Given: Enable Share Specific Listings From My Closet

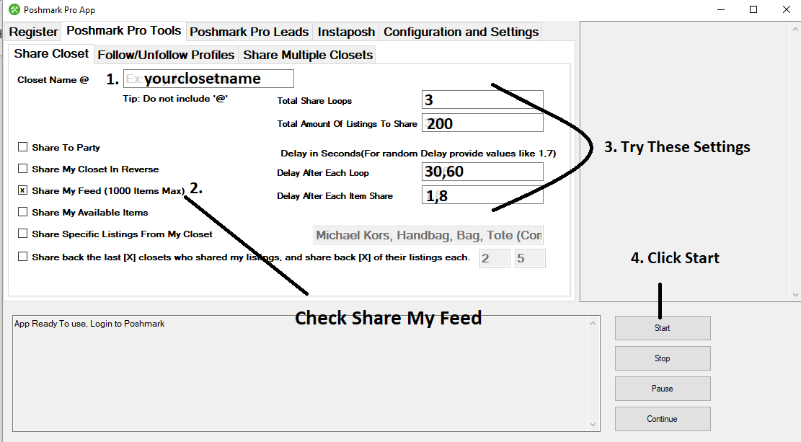Looking at the screenshot, I should (22, 234).
